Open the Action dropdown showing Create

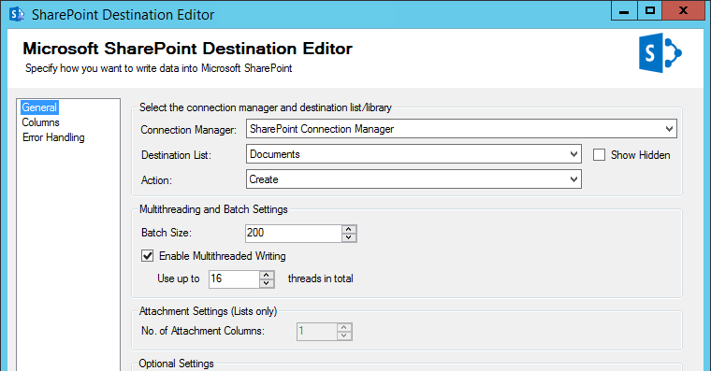tap(414, 179)
